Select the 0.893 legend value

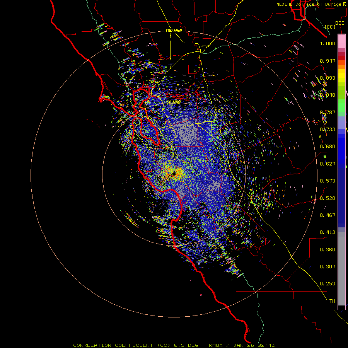328,78
